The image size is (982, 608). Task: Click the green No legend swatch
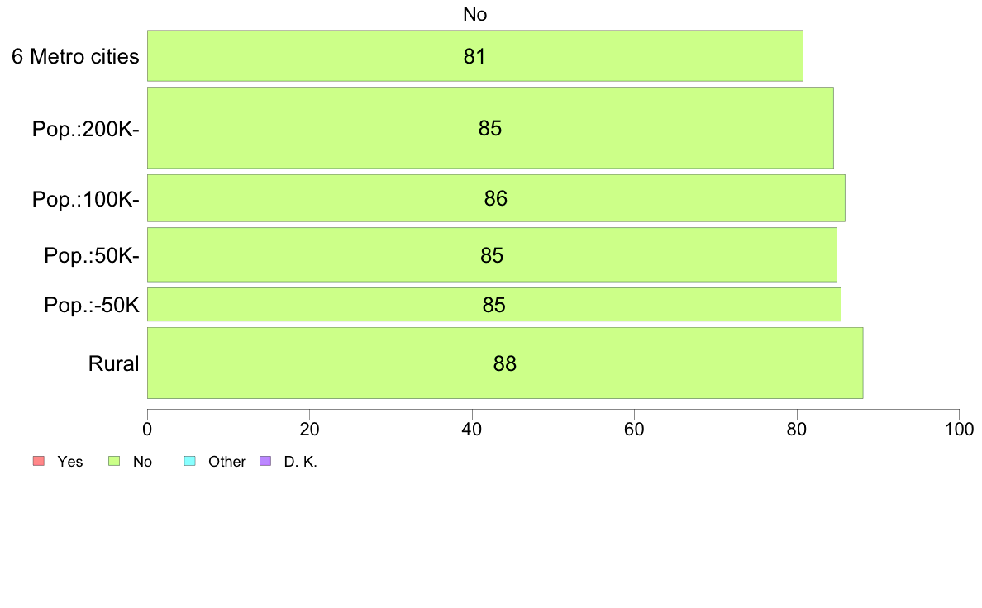click(x=114, y=462)
